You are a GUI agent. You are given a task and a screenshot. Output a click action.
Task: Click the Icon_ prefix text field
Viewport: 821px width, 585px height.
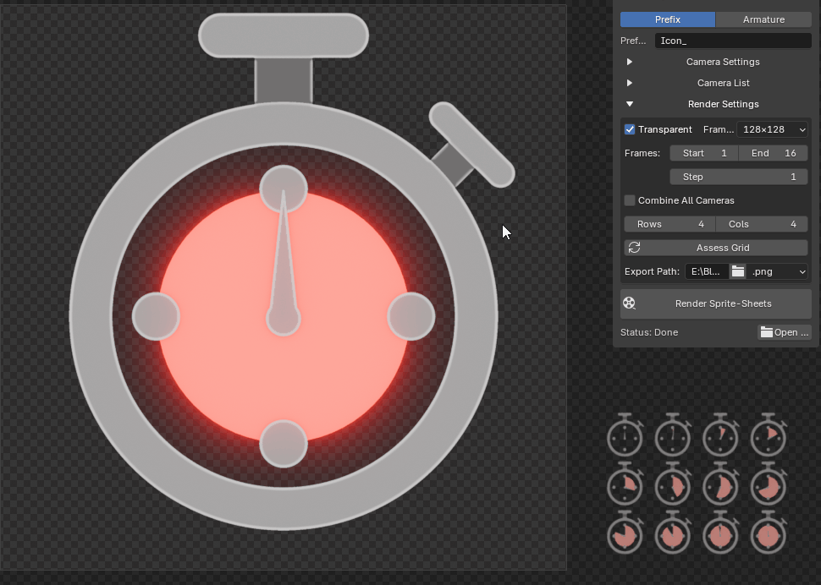pos(733,41)
